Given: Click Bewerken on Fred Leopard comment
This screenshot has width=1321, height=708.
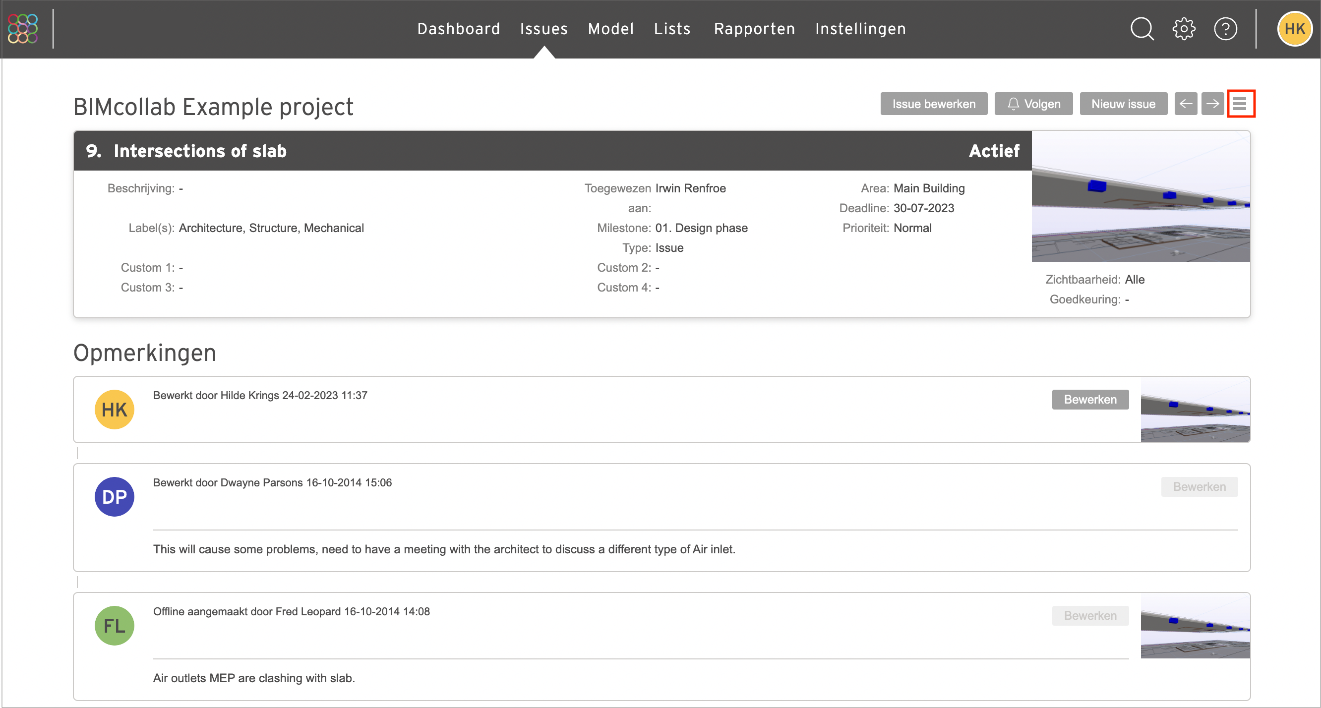Looking at the screenshot, I should click(x=1090, y=616).
